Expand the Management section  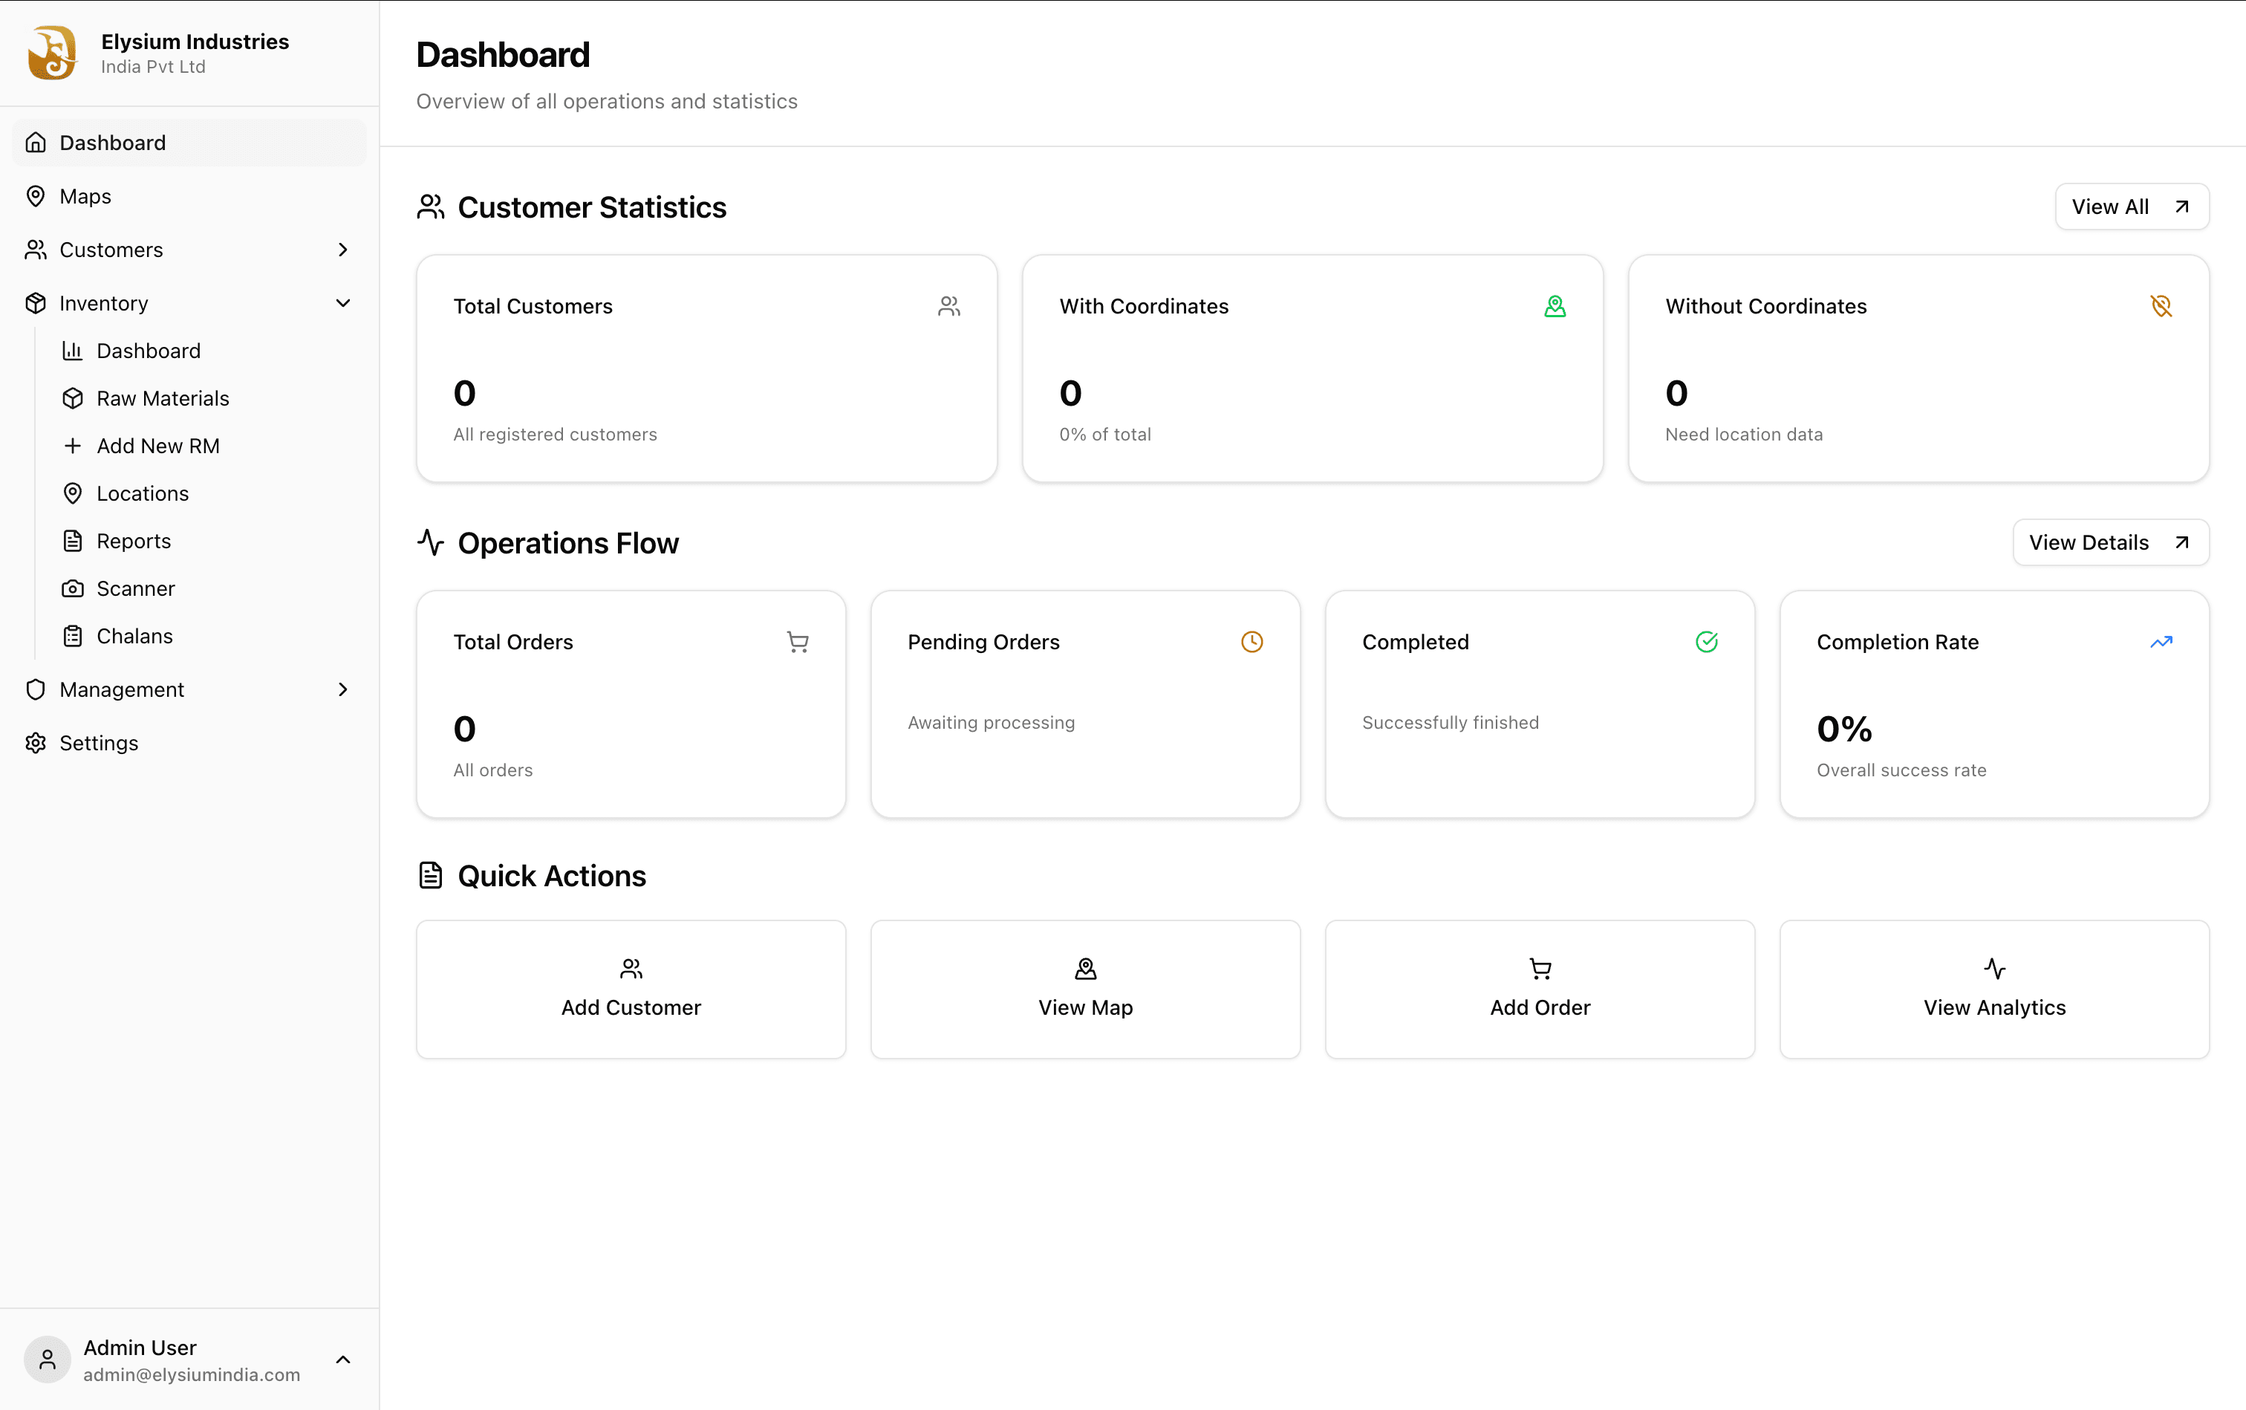pyautogui.click(x=343, y=689)
